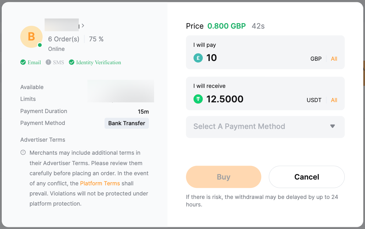Screen dimensions: 365x229
Task: Click the 0.800 GBP price value
Action: (227, 26)
